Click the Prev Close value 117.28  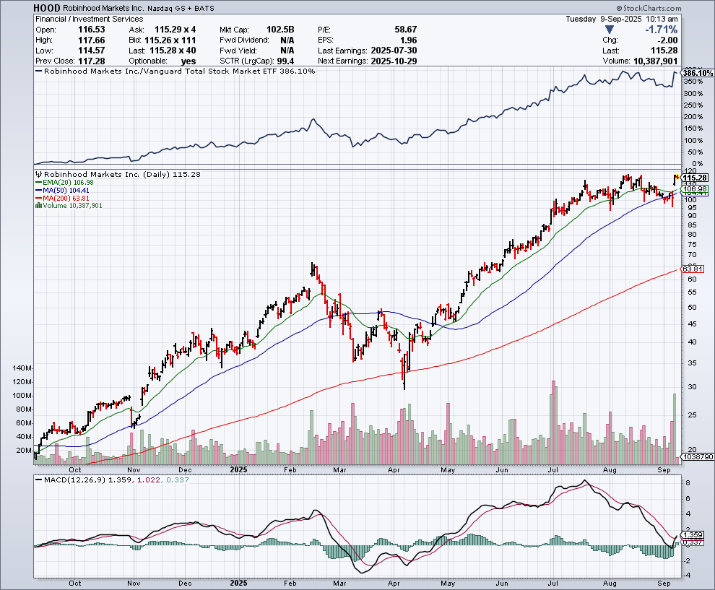91,61
